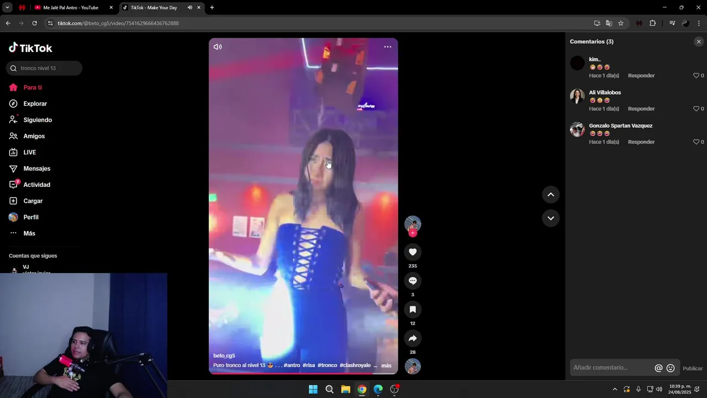Click Responder under Ali Villalobos comment
Screen dimensions: 707x398
tap(641, 109)
